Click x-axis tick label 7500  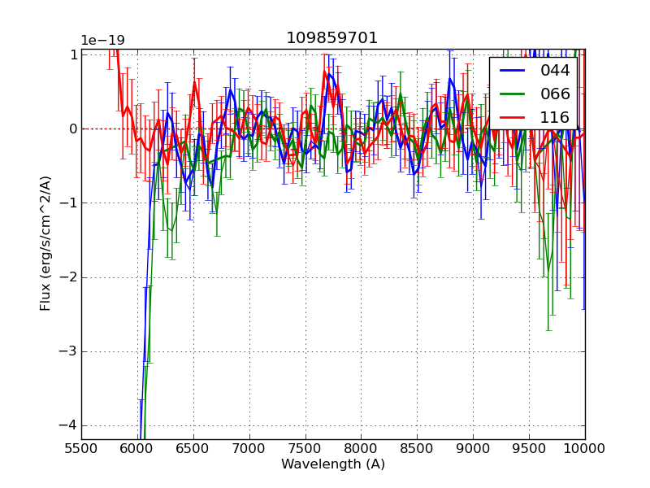pos(305,448)
